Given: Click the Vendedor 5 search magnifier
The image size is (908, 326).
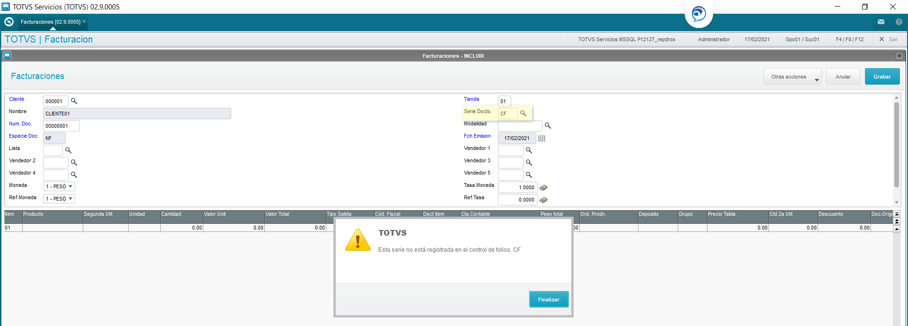Looking at the screenshot, I should pyautogui.click(x=529, y=175).
